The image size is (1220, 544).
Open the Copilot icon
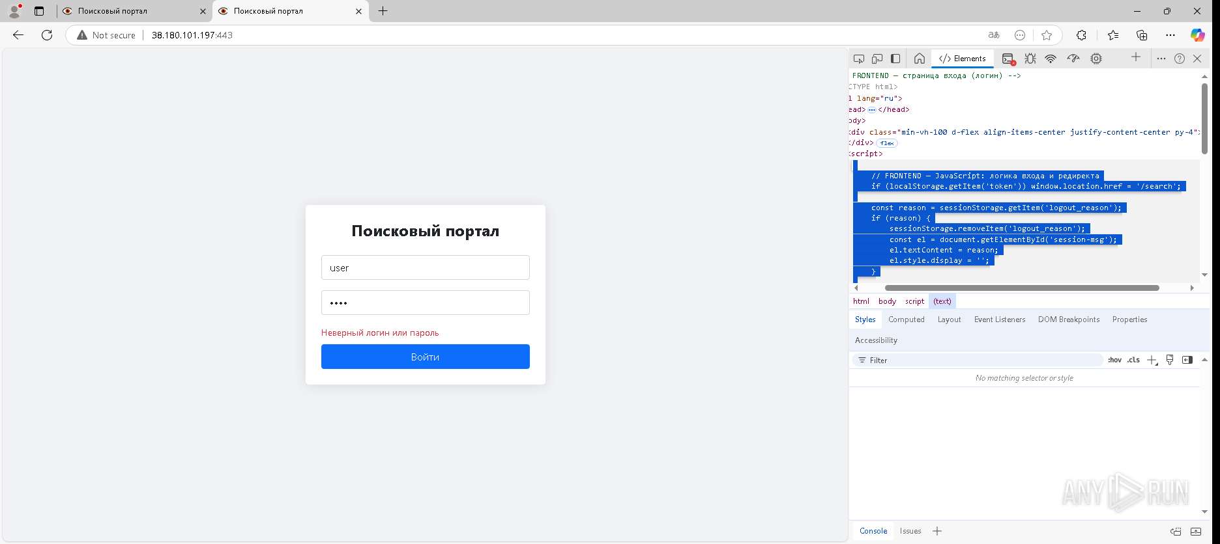[x=1198, y=35]
